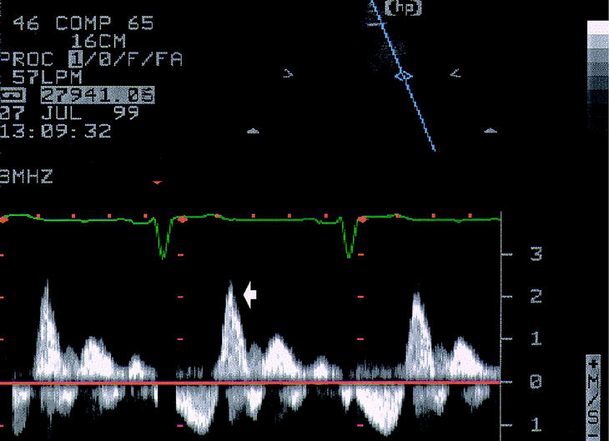Select the highlighted 1 in PROC setting

pos(74,59)
